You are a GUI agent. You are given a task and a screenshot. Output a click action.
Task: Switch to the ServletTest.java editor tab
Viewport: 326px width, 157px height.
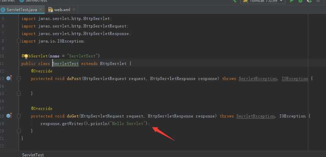coord(22,10)
